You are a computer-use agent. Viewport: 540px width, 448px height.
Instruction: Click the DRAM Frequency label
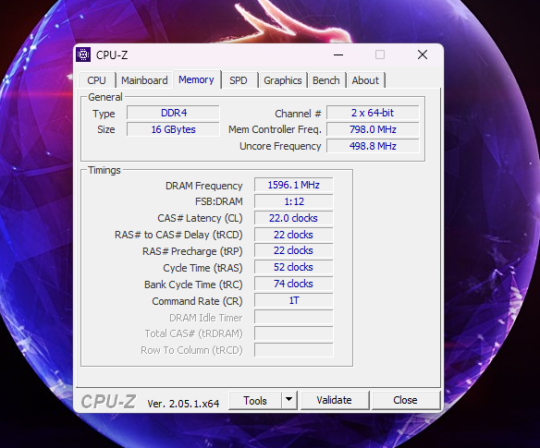point(203,186)
